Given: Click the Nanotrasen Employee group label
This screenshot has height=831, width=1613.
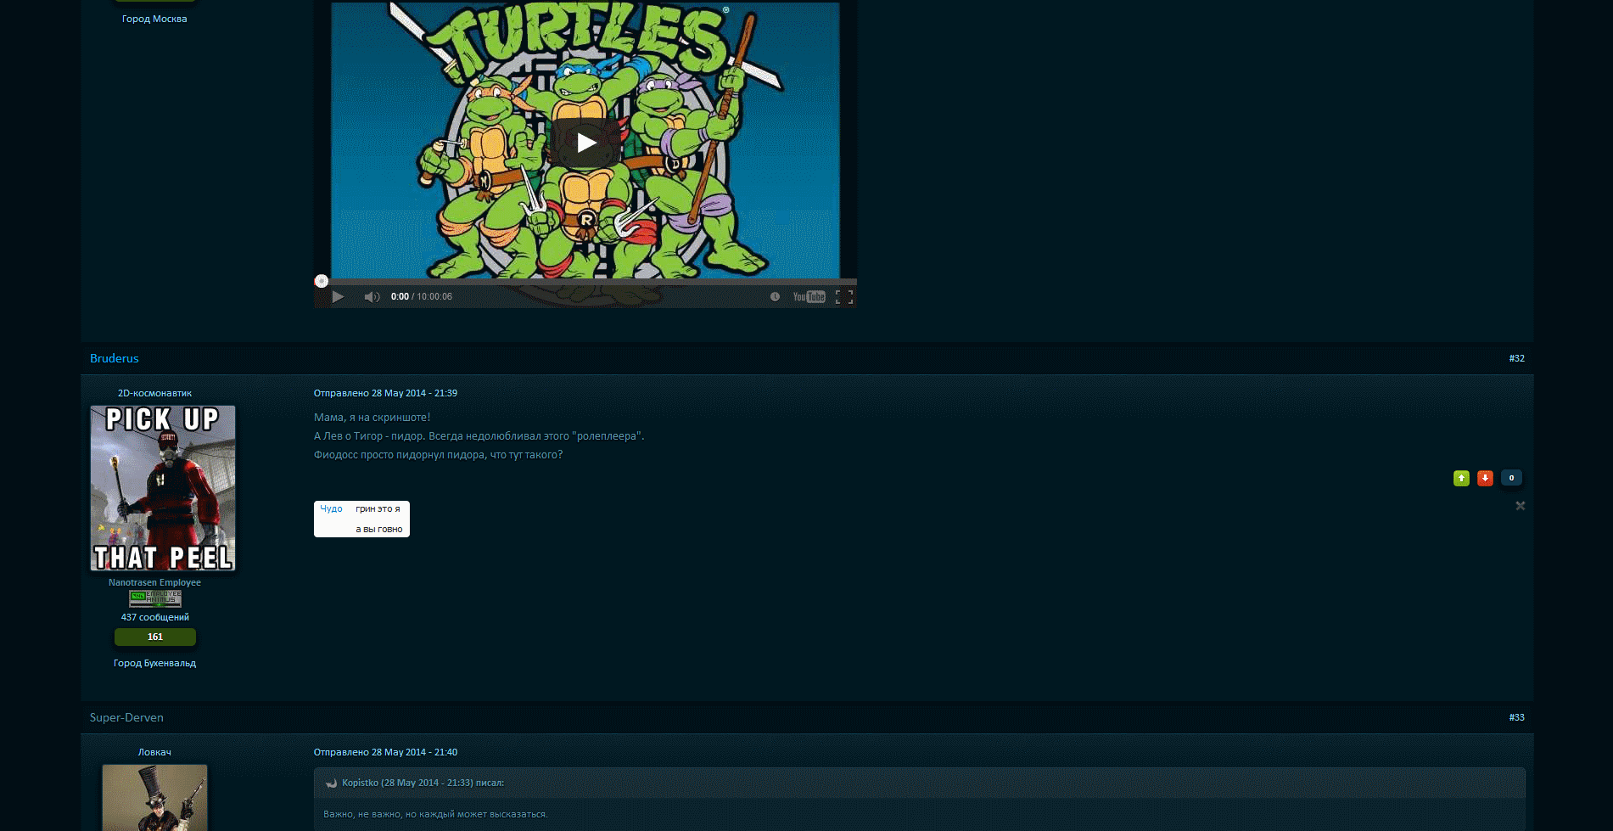Looking at the screenshot, I should pos(154,582).
